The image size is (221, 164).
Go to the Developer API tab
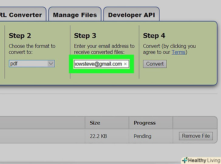pos(131,15)
